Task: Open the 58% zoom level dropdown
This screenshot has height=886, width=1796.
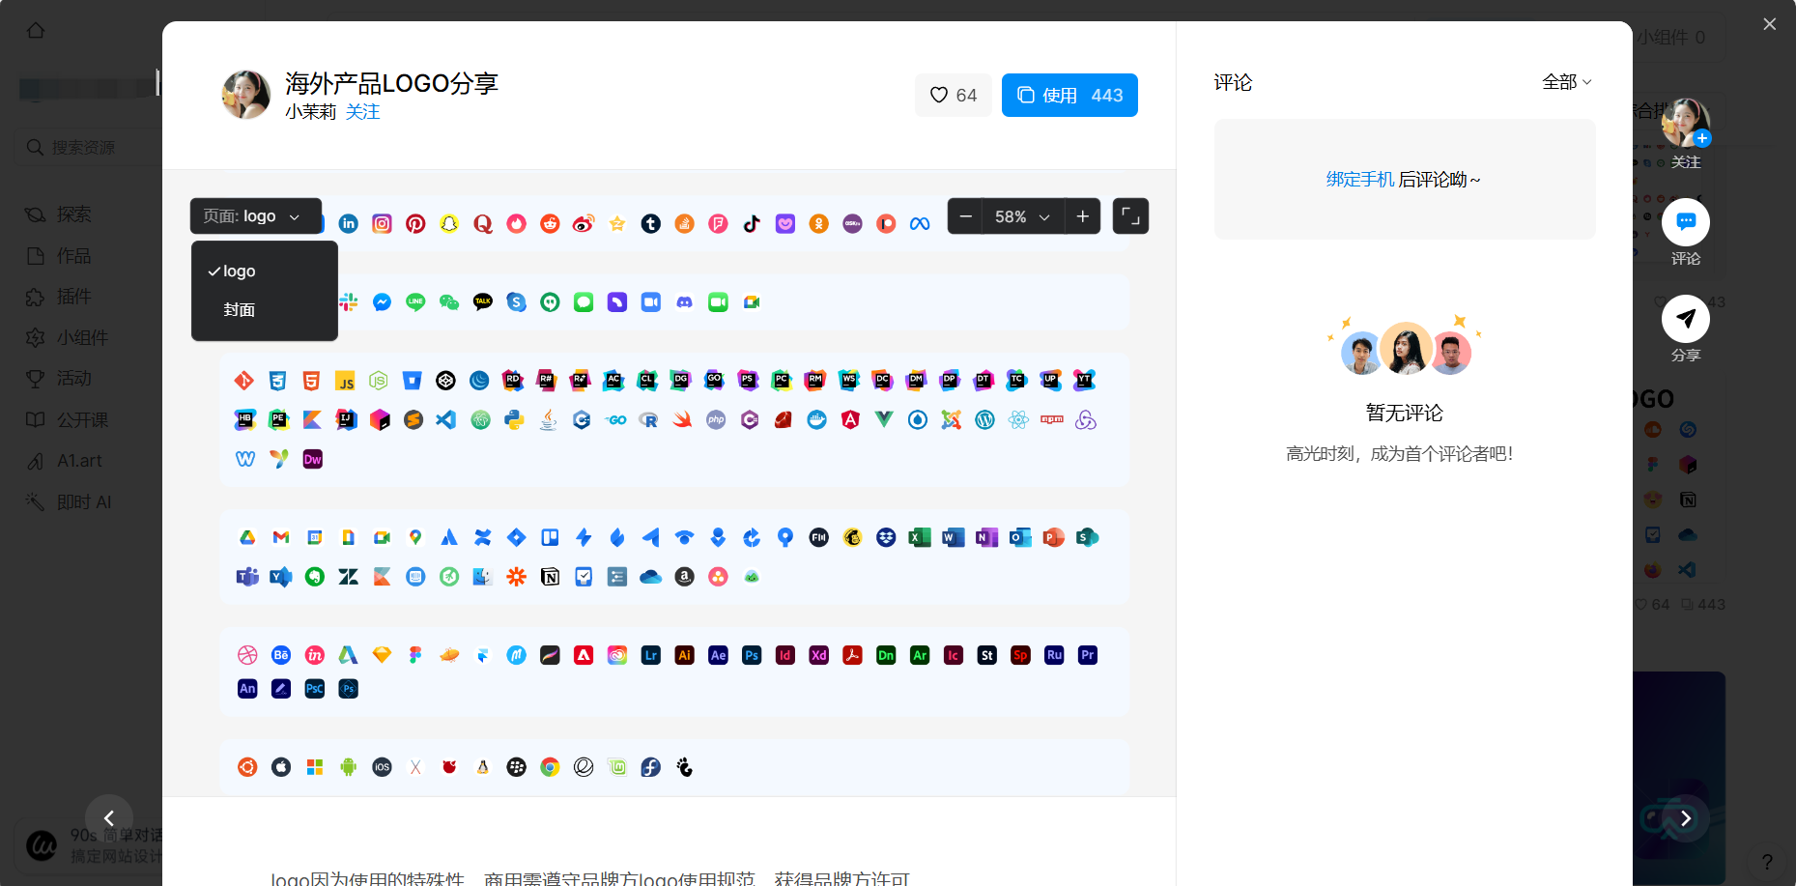Action: [1023, 216]
